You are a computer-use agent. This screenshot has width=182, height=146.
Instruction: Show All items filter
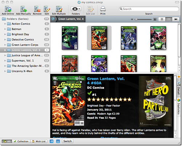click(7, 141)
